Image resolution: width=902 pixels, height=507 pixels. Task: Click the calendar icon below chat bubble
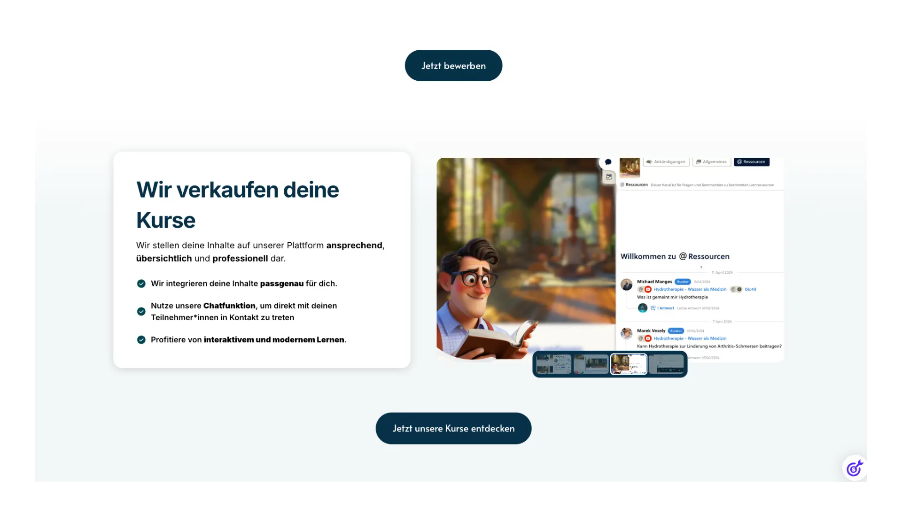click(x=609, y=177)
